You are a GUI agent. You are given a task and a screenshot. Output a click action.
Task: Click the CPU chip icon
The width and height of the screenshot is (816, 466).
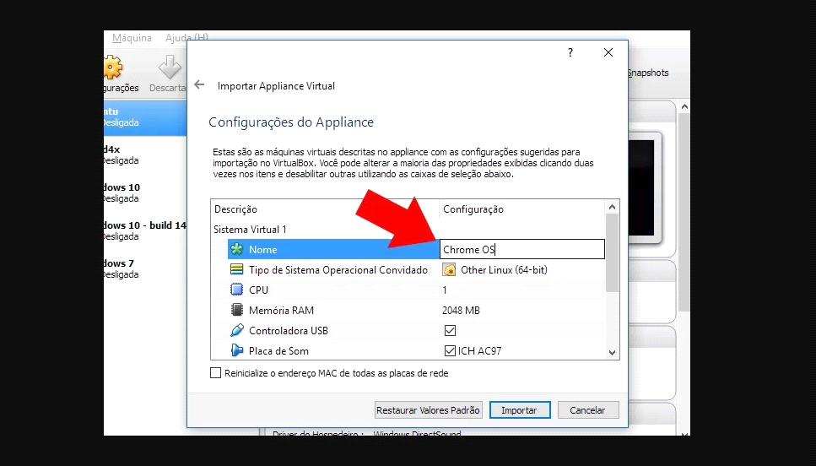237,290
